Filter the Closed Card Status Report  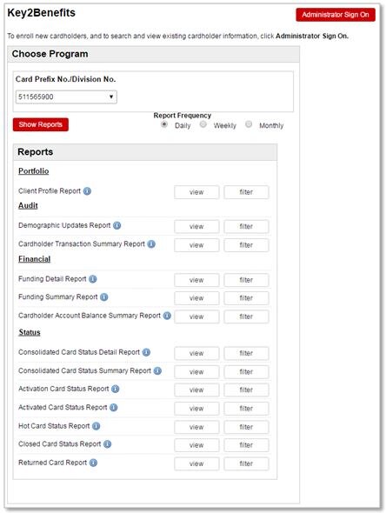pyautogui.click(x=246, y=445)
